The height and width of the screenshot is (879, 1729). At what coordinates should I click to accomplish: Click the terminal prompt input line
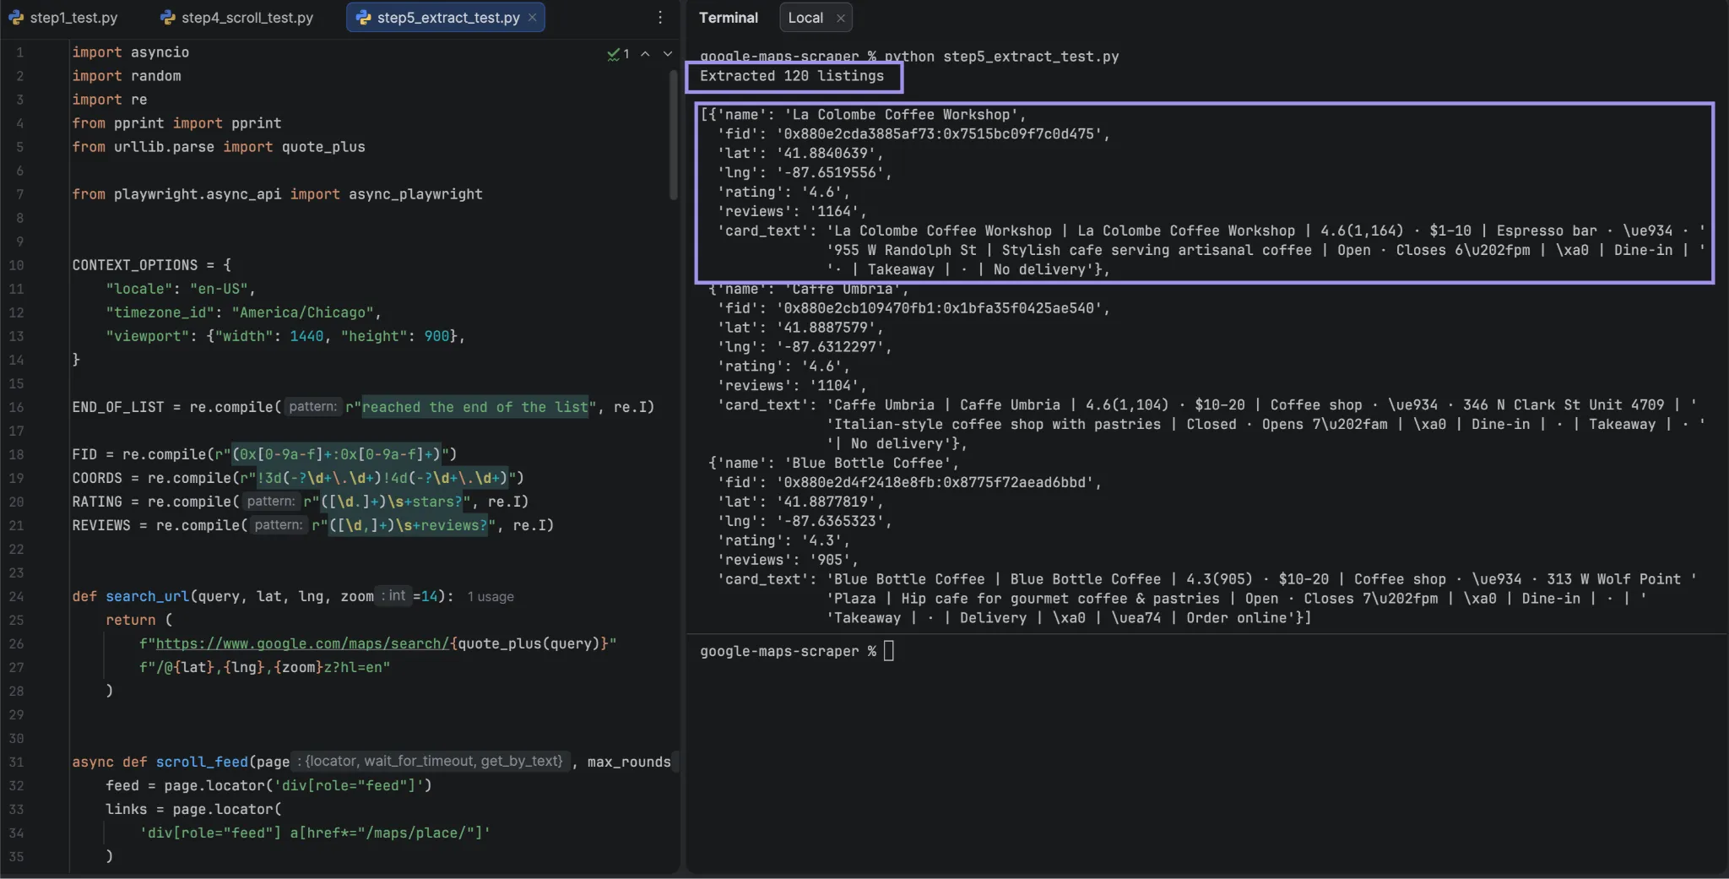(796, 651)
